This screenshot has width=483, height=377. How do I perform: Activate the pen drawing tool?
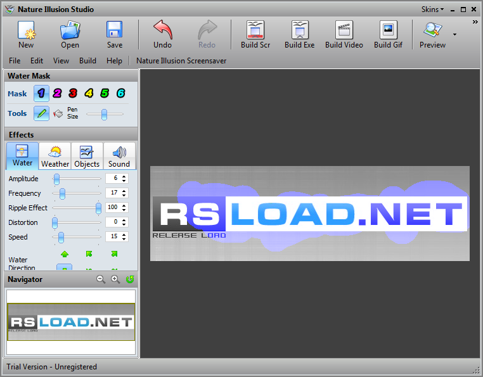coord(41,113)
